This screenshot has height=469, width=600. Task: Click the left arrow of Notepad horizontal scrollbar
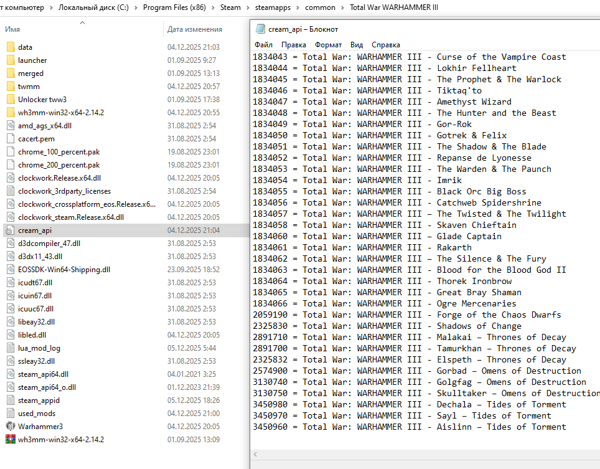255,455
